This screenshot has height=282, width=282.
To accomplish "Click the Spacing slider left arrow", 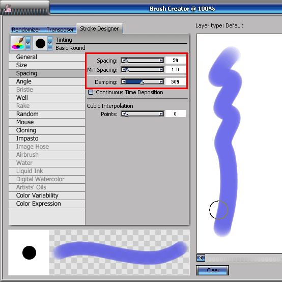I will tap(124, 61).
